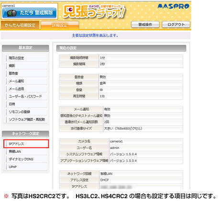
Task: Click the admin value
Action: click(x=114, y=148)
